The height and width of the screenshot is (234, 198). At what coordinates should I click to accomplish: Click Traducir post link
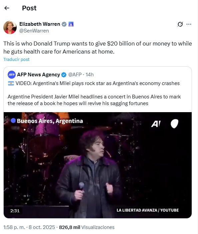click(x=17, y=59)
